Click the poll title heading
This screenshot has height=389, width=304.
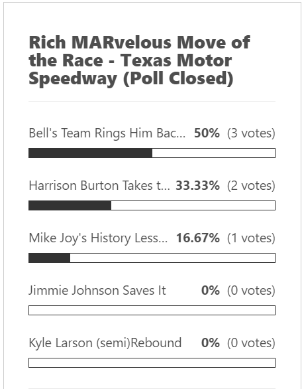[139, 60]
